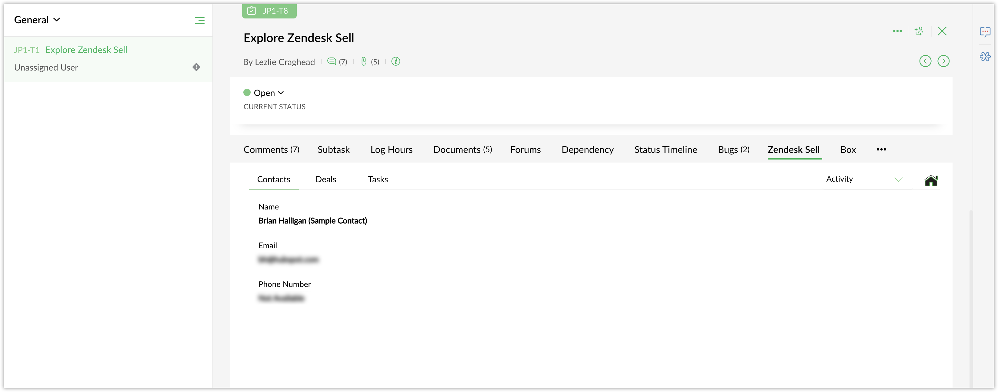Toggle the task list menu icon

tap(199, 21)
